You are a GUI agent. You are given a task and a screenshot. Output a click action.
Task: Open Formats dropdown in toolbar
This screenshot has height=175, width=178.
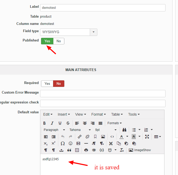point(115,123)
